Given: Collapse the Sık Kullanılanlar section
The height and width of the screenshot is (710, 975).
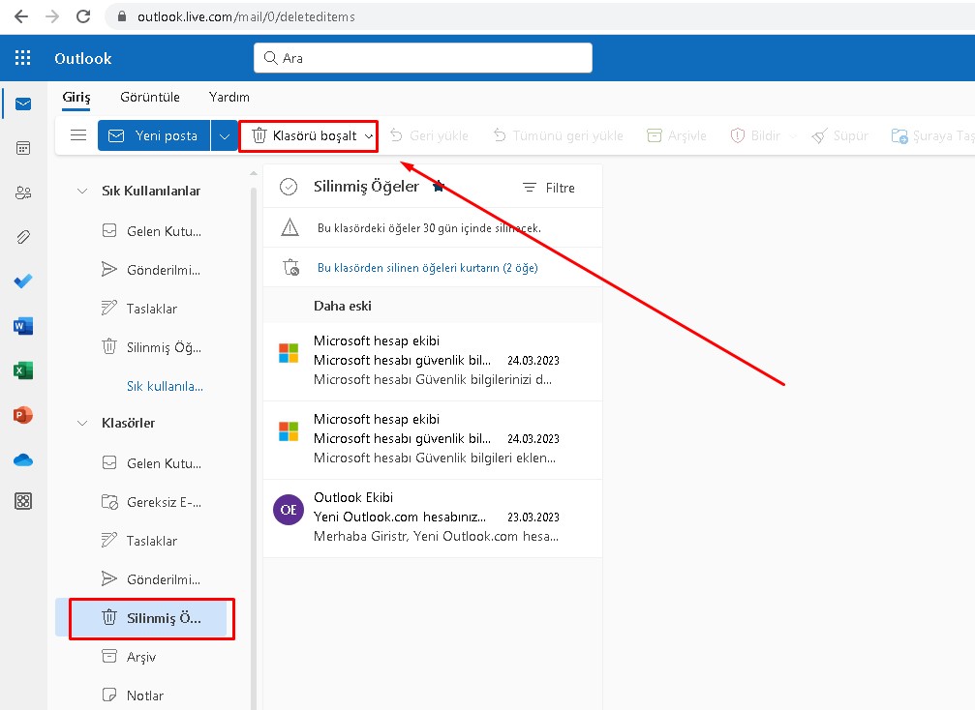Looking at the screenshot, I should click(x=82, y=191).
